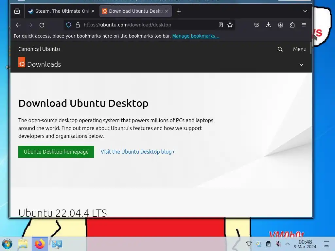Screen dimensions: 335x251
Task: Open clipboard tray icon
Action: pyautogui.click(x=269, y=244)
